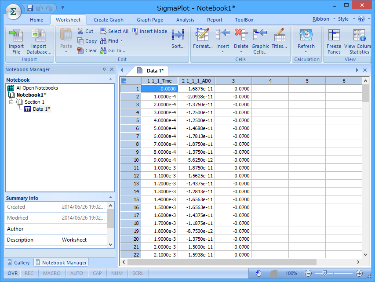Click the Redo arrow in title bar
This screenshot has width=375, height=282.
coord(49,8)
